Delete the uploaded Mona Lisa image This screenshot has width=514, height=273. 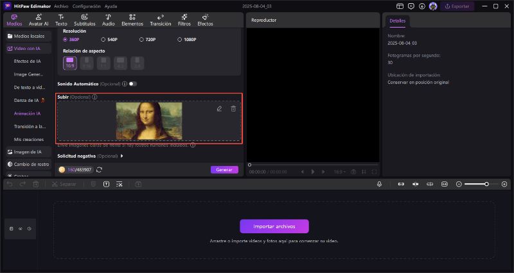(233, 109)
